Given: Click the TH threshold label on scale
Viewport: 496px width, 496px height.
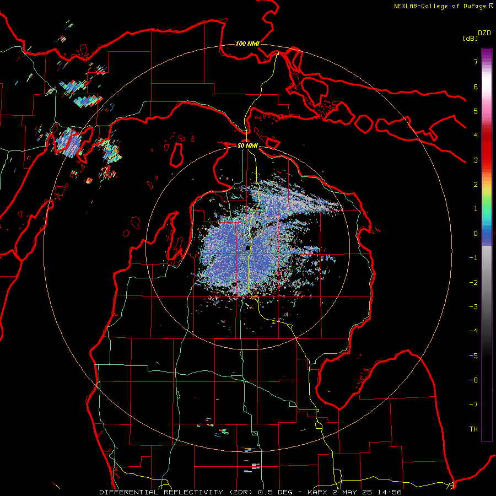Looking at the screenshot, I should (x=473, y=429).
